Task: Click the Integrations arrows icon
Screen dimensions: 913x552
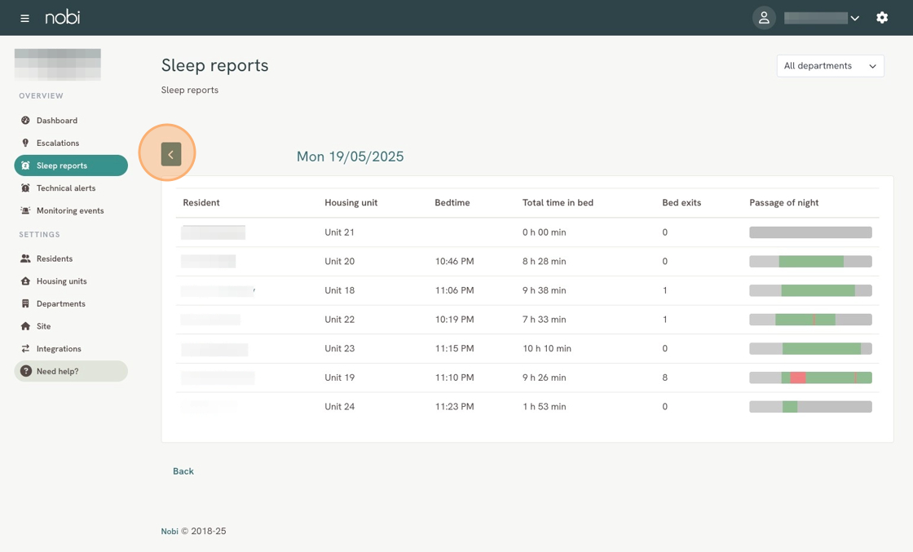Action: 25,349
